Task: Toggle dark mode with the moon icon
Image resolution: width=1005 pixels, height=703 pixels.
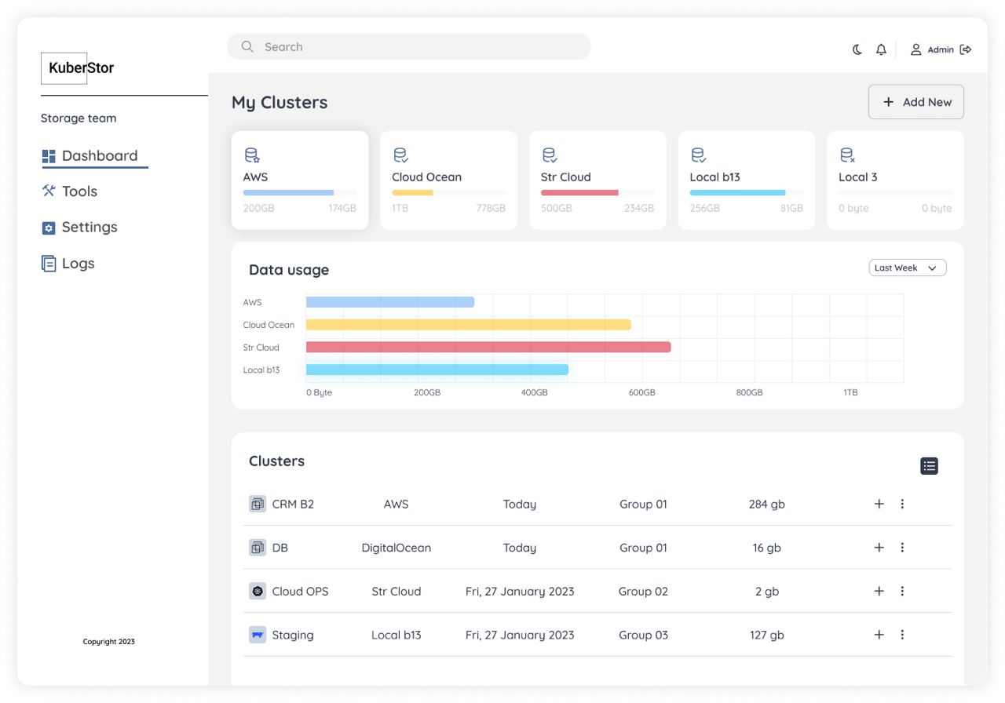Action: (857, 49)
